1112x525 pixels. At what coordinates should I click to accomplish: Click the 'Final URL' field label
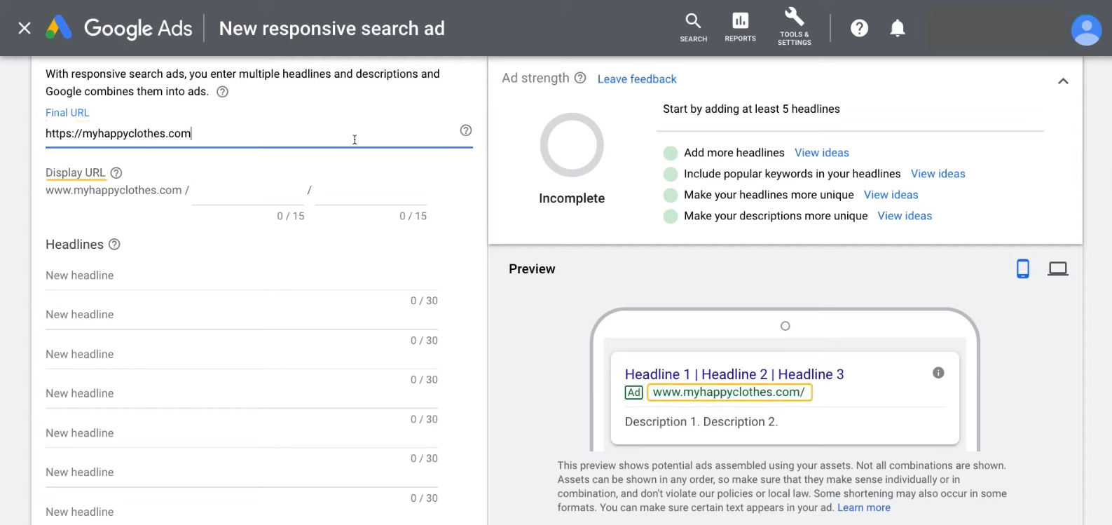point(67,113)
